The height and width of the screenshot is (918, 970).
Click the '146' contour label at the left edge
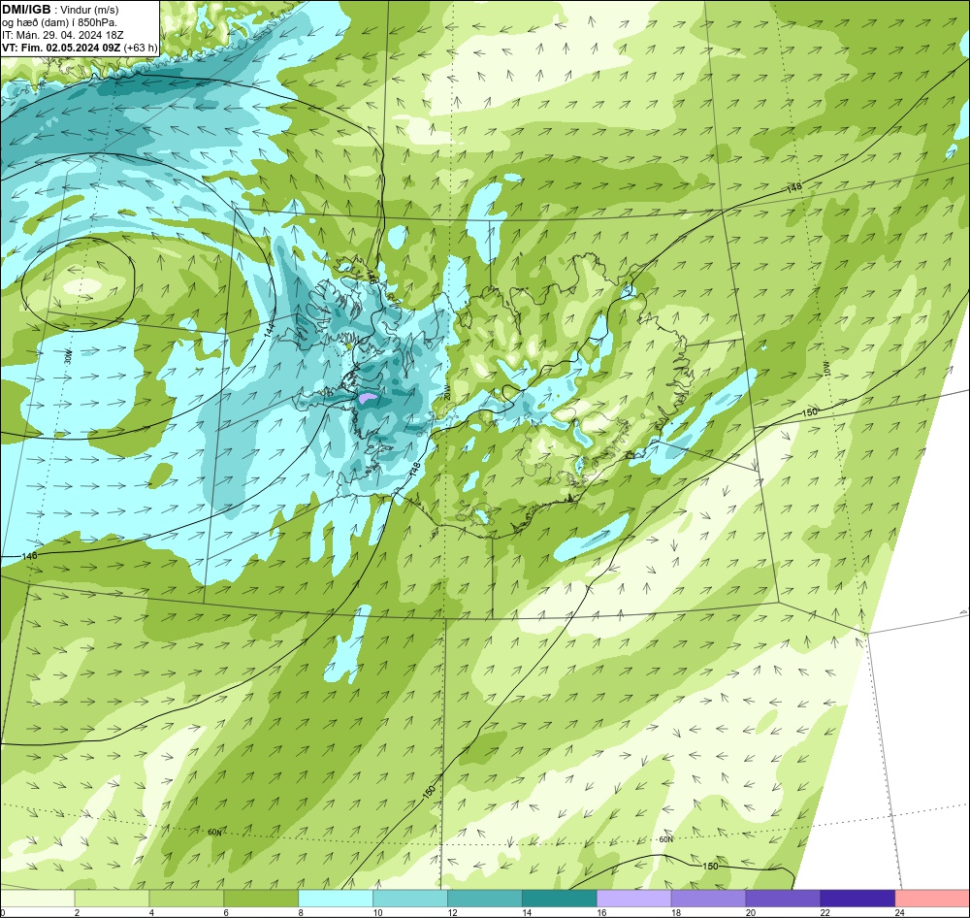29,556
